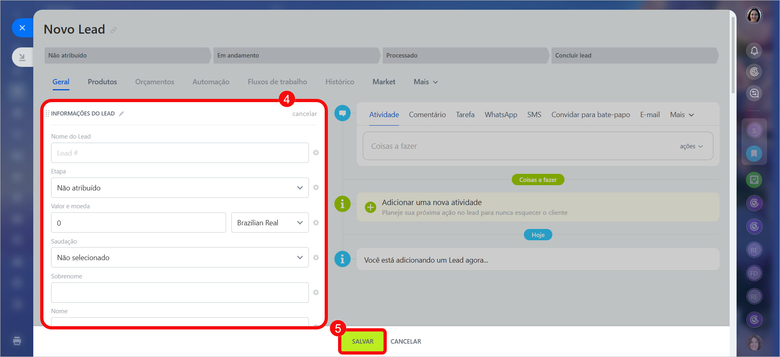Click the print icon at bottom left
Image resolution: width=780 pixels, height=357 pixels.
coord(17,341)
